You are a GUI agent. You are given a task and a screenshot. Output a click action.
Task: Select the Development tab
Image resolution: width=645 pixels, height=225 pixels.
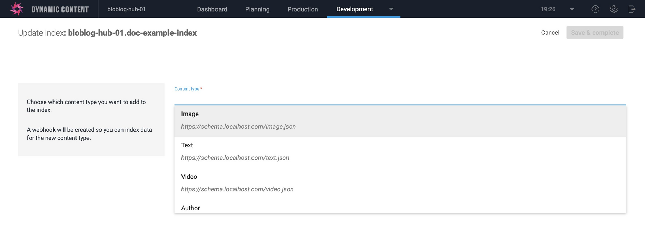tap(354, 9)
